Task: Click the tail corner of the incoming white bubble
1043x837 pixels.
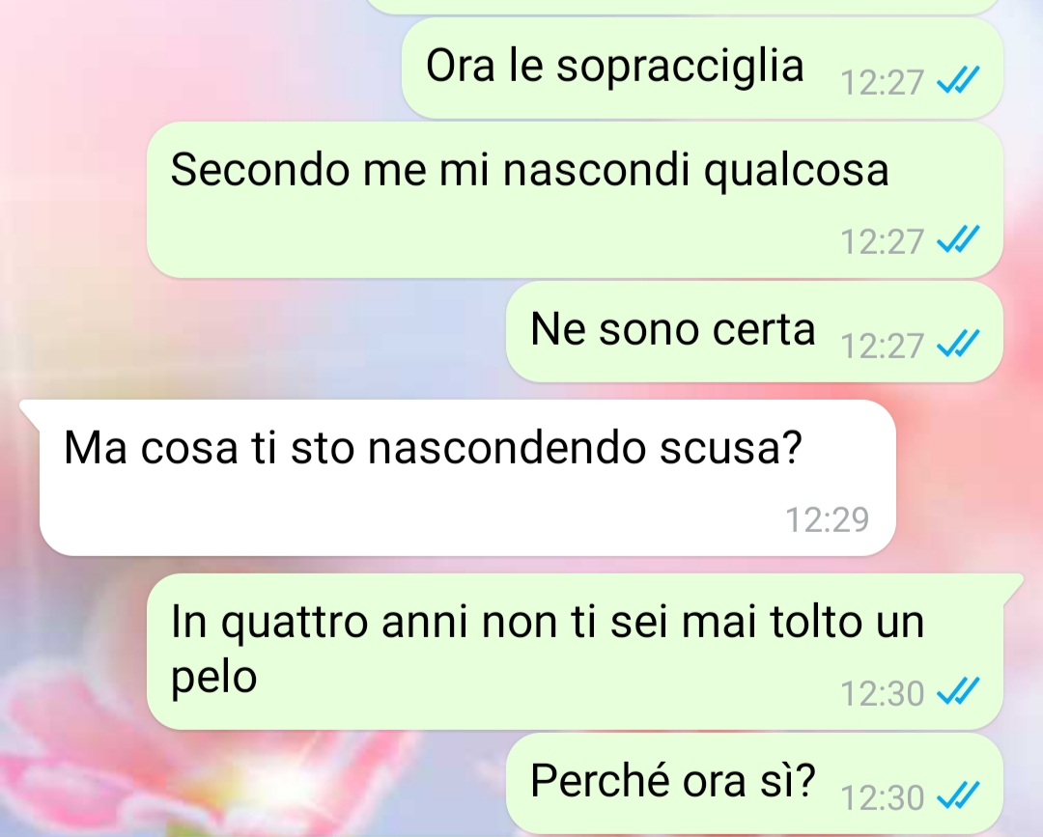Action: [x=30, y=411]
